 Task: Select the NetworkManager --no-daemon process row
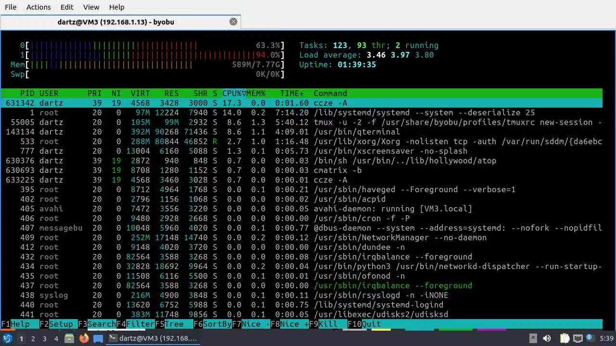[302, 237]
